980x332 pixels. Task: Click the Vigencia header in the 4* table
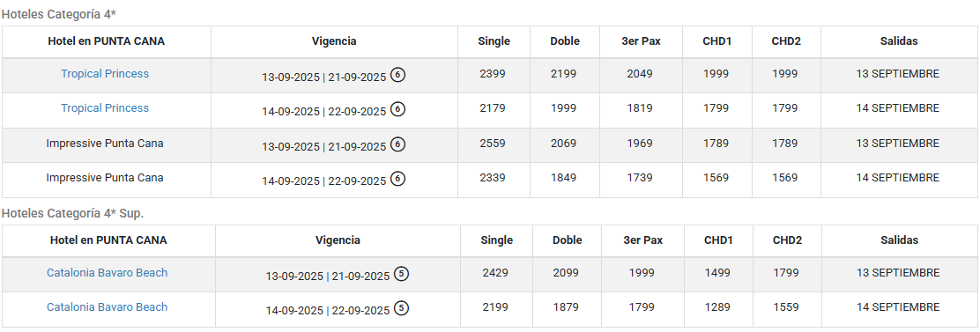[334, 41]
